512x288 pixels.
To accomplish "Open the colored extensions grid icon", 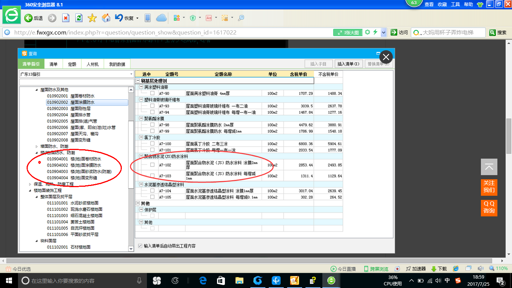I will 177,18.
